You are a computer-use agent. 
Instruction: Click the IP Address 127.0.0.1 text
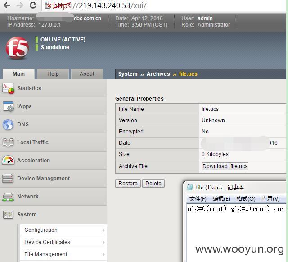[x=49, y=25]
